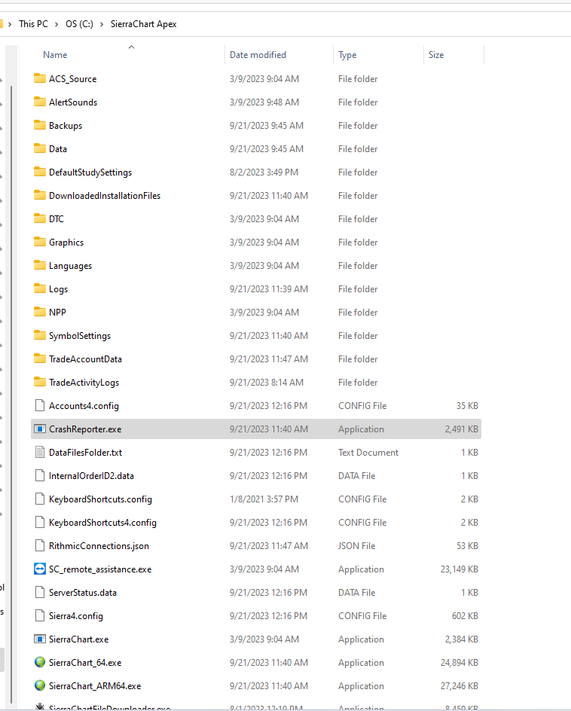The width and height of the screenshot is (571, 711).
Task: Select the DTC folder icon
Action: tap(40, 218)
